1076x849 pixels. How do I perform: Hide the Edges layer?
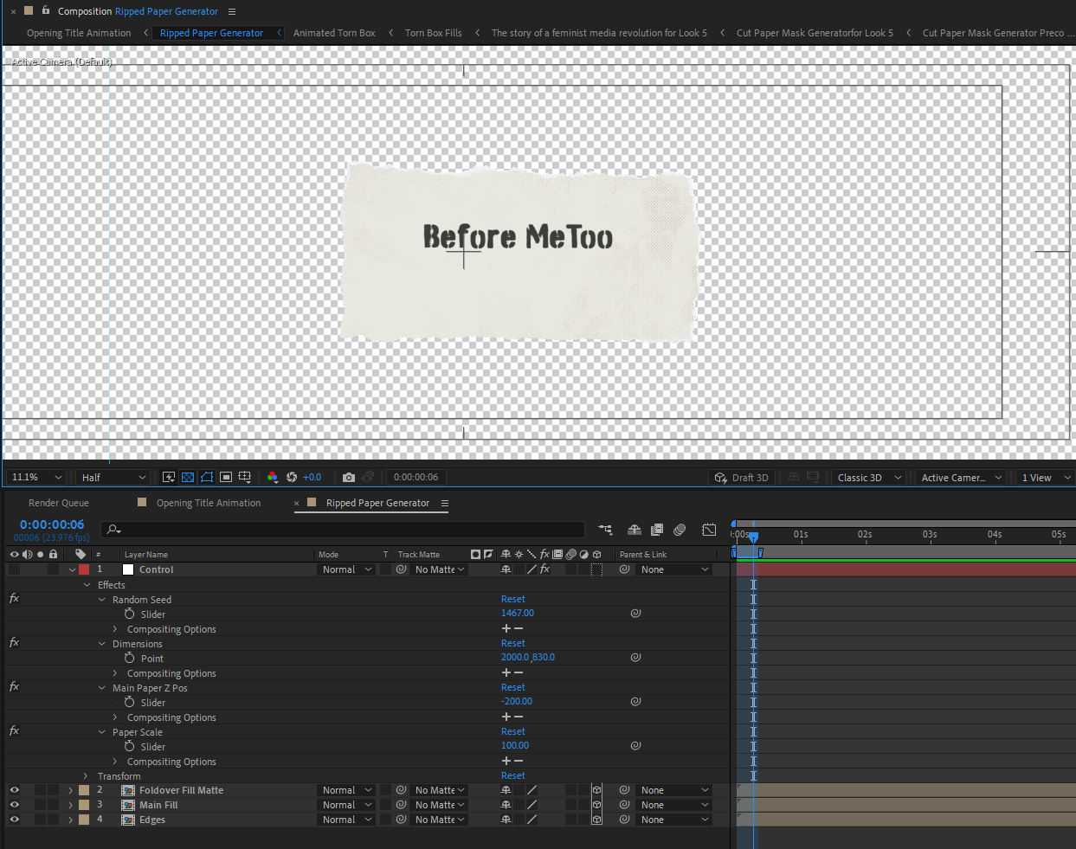[12, 819]
